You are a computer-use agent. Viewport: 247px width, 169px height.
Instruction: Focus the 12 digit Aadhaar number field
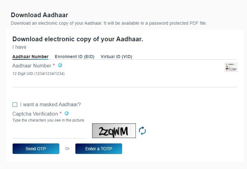tap(125, 82)
